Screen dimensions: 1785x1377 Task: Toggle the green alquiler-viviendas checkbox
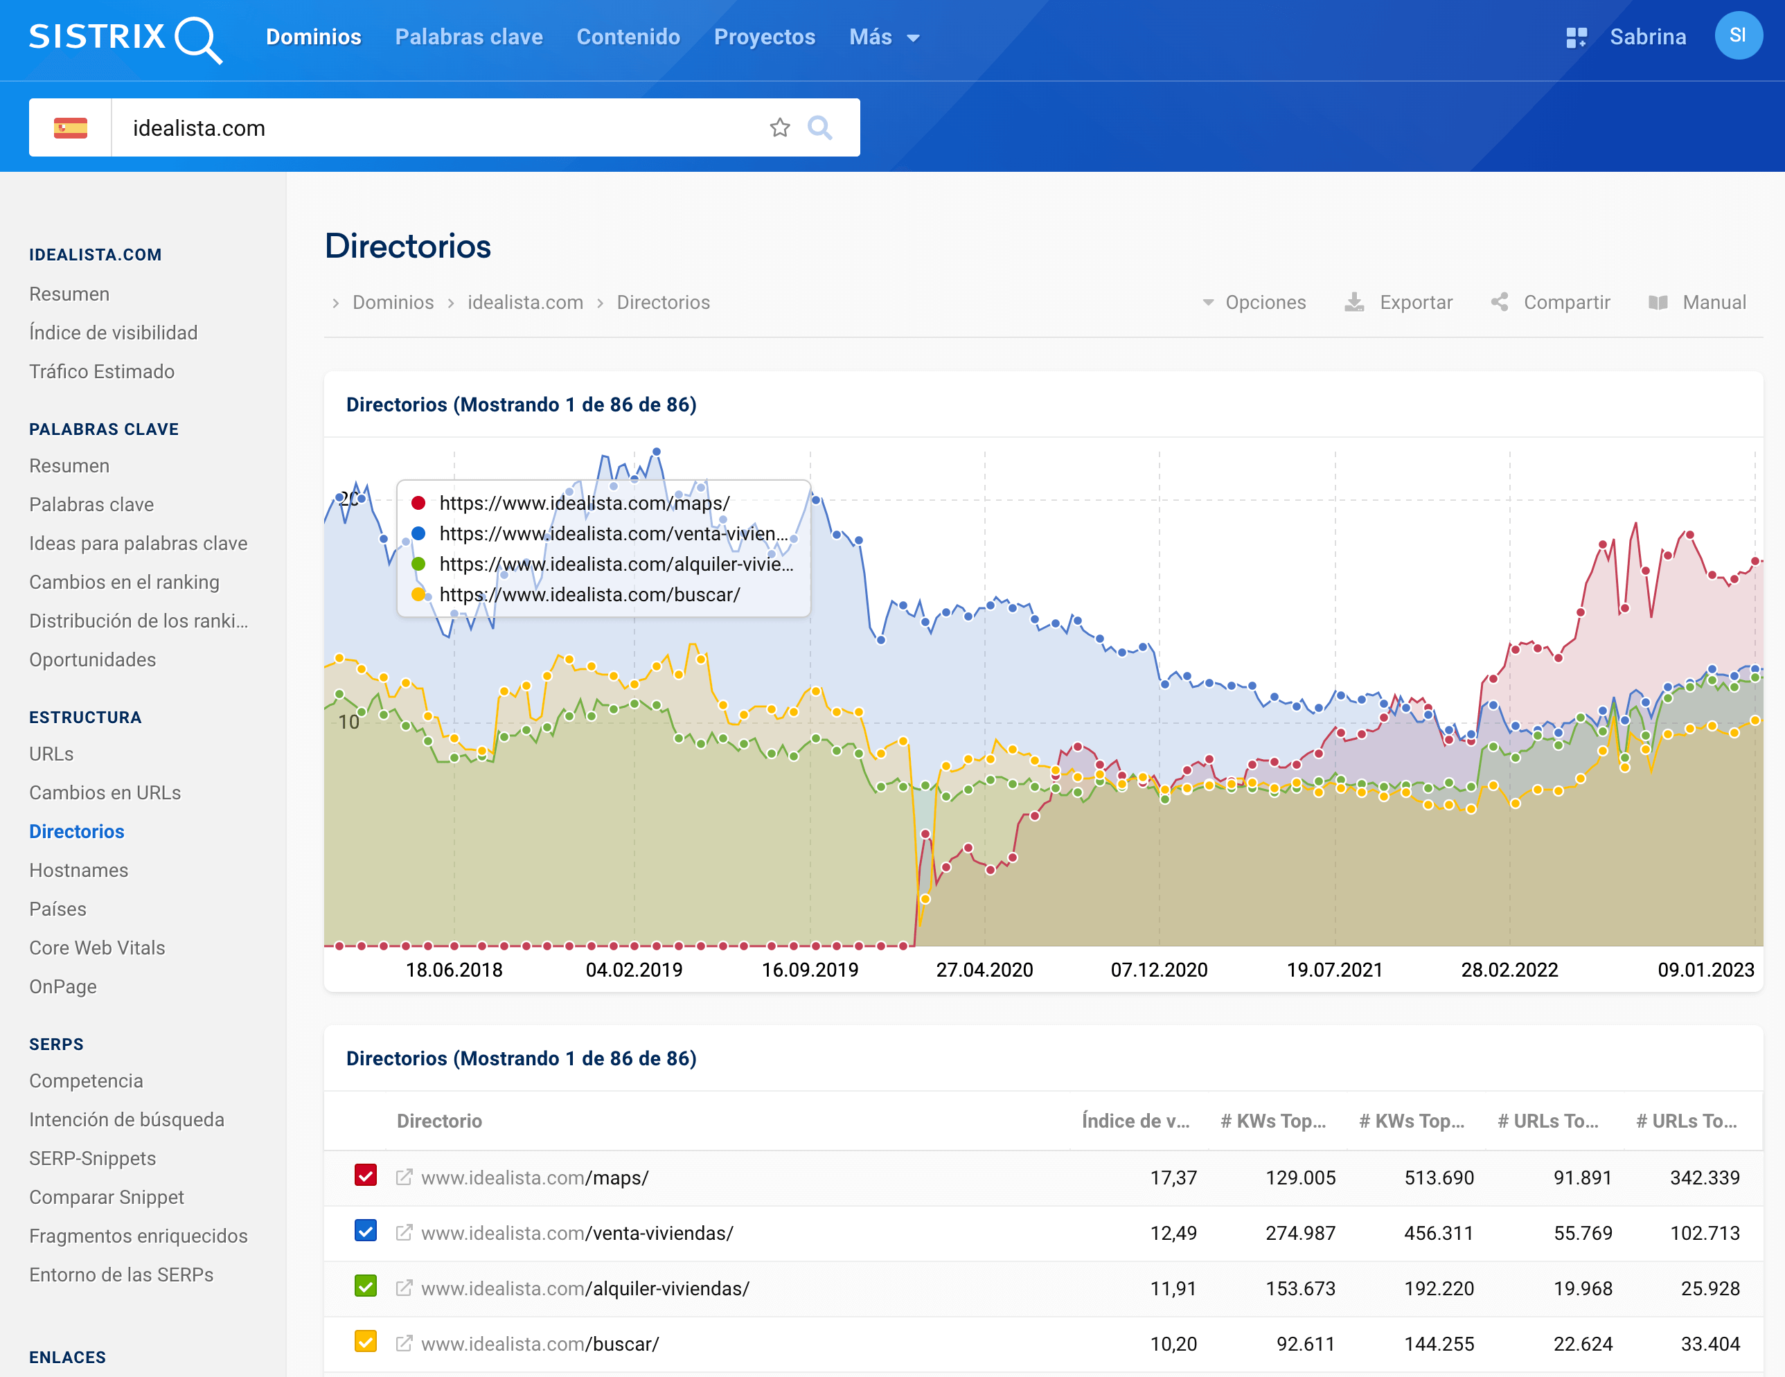365,1286
